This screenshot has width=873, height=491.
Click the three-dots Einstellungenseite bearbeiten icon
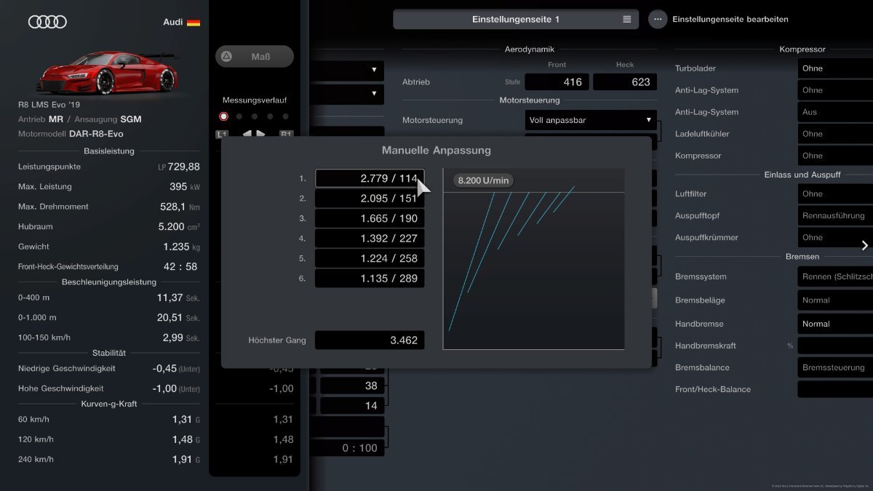658,20
